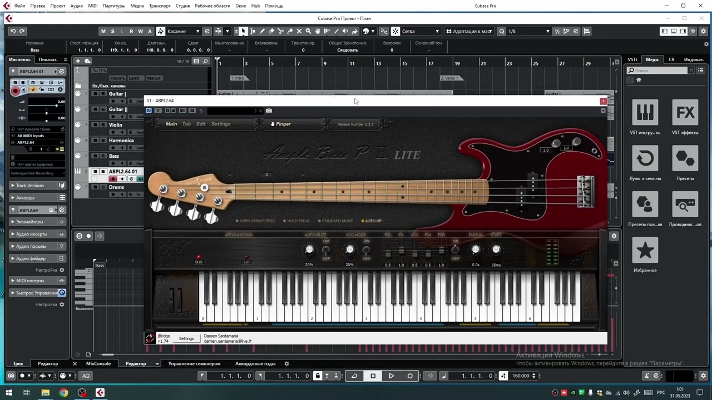Click Settings button in jBridge bar
The image size is (712, 400).
pos(186,338)
